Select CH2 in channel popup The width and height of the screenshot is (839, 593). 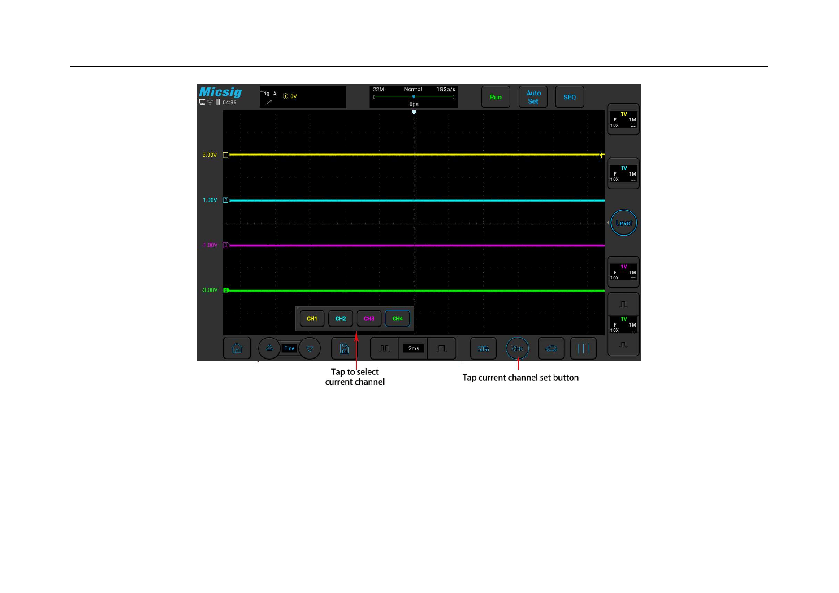341,318
